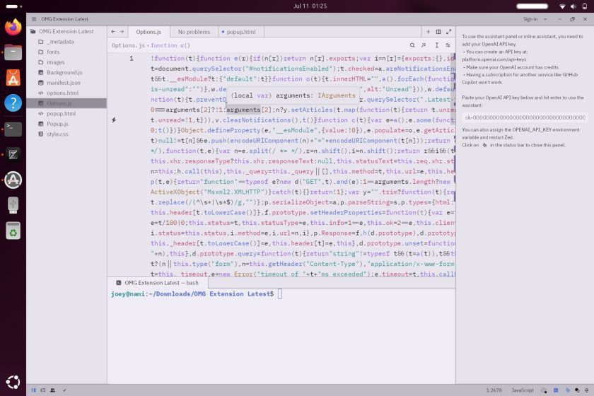Open manifest.json in the file tree
The image size is (594, 396).
(x=63, y=83)
